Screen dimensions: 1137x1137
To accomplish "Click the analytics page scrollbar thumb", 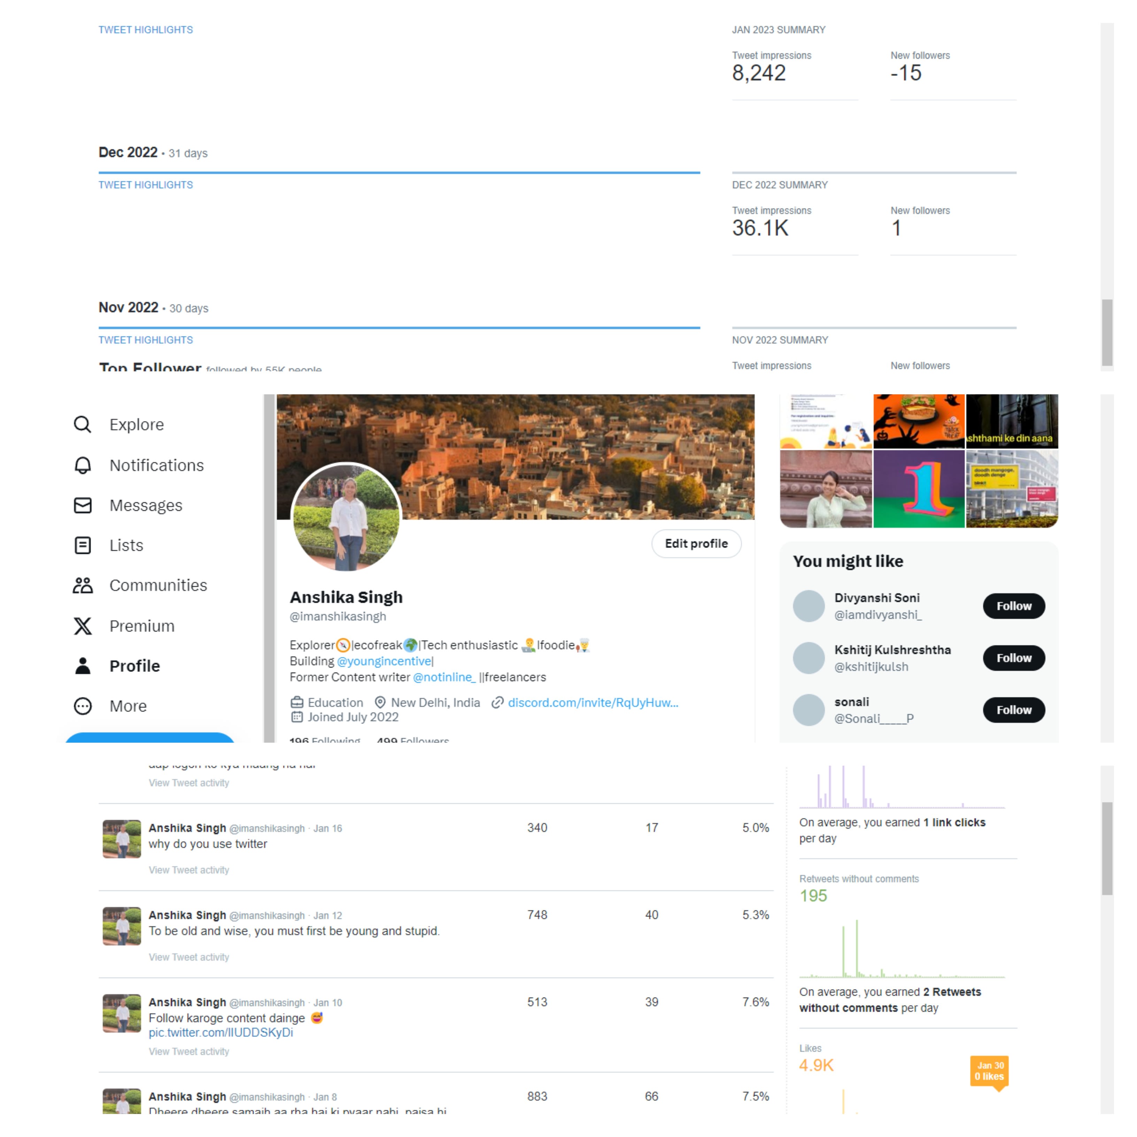I will (x=1107, y=333).
